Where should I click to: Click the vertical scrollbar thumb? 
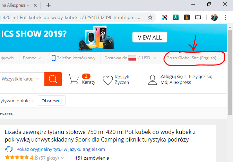click(230, 72)
